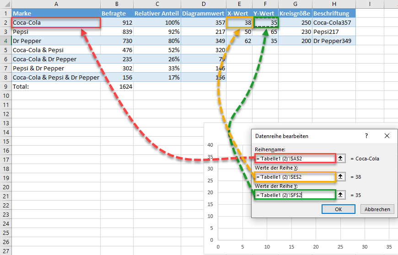Select row 9 header

pyautogui.click(x=5, y=86)
